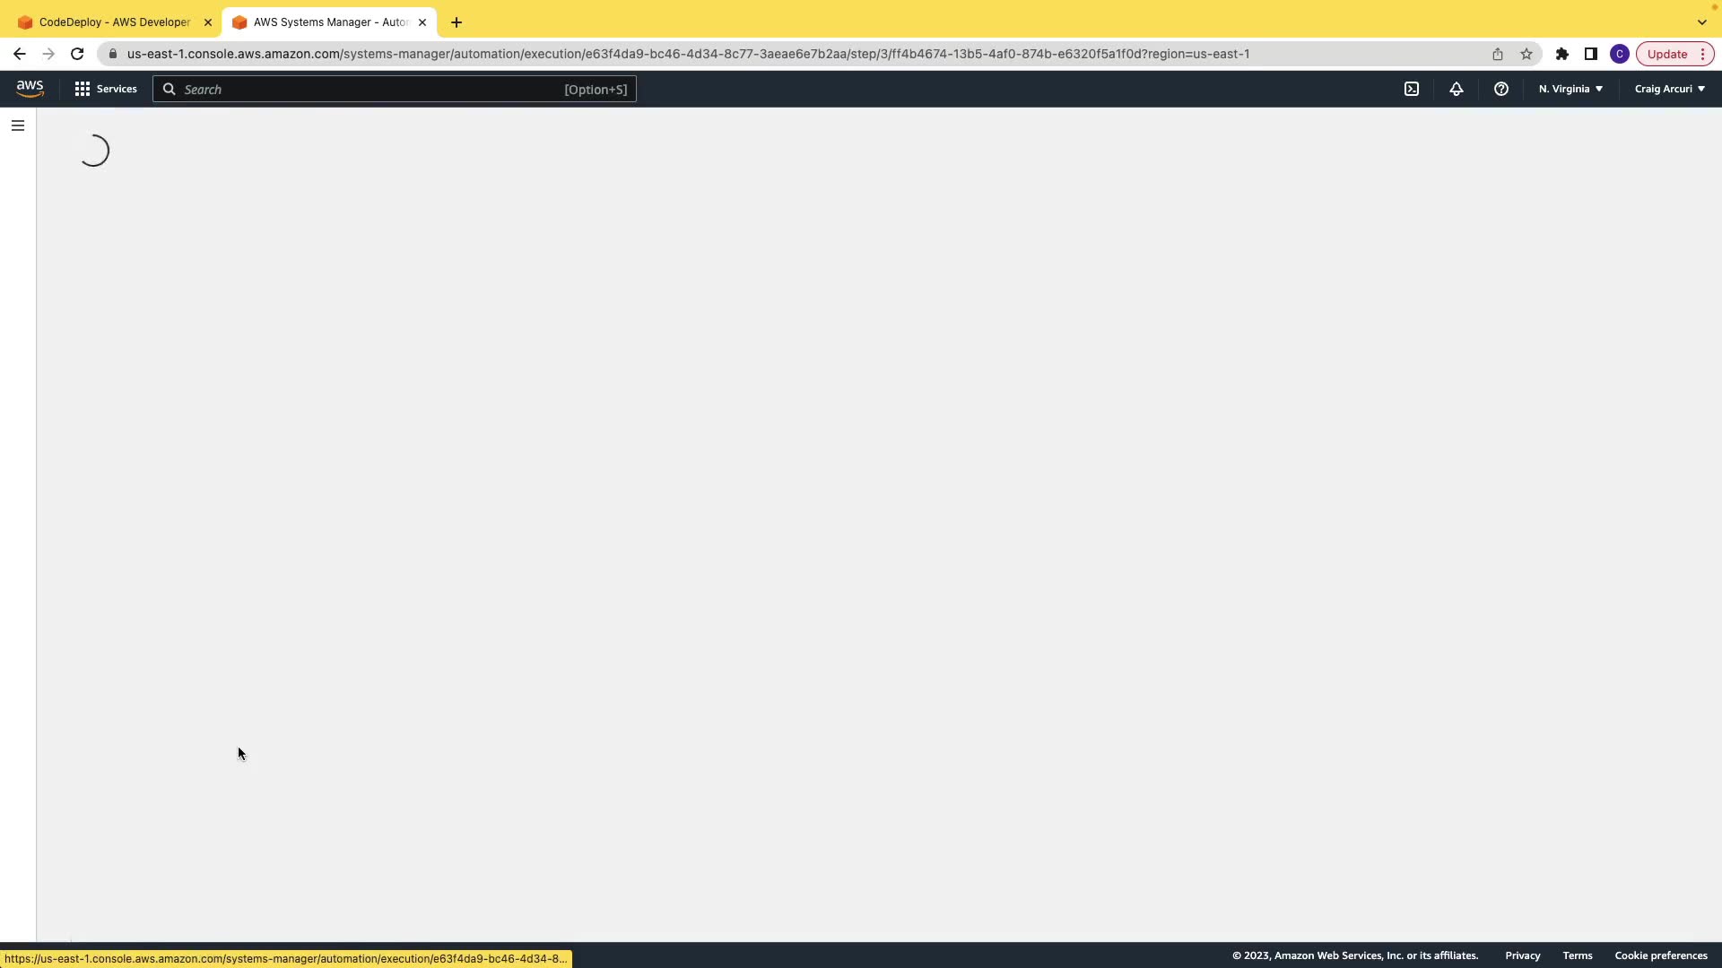Bookmark this page with star icon

[1526, 54]
